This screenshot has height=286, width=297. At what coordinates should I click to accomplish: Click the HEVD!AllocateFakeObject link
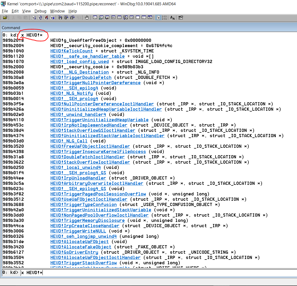coord(81,247)
